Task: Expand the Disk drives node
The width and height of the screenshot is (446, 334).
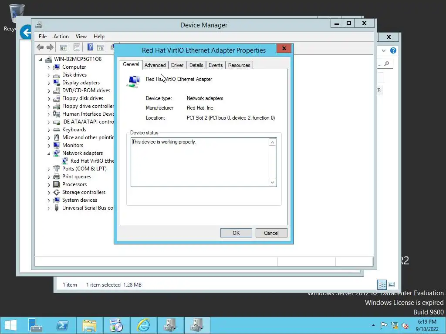Action: [x=49, y=75]
